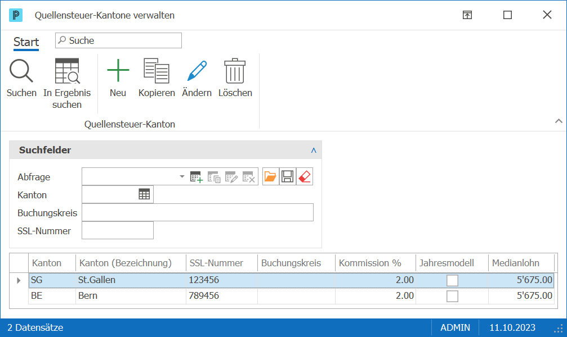This screenshot has height=337, width=567.
Task: Select the St.Gallen table cell
Action: pos(131,280)
